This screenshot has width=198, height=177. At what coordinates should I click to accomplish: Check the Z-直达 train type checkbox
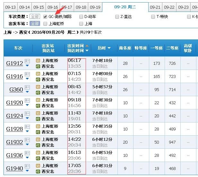117,17
